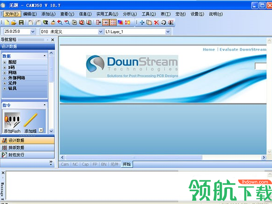Click the red zoom-all view icon
The image size is (272, 204).
click(x=82, y=23)
